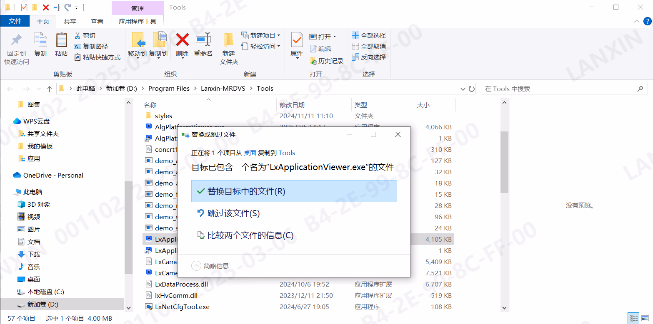Select 3D 对象 folder in sidebar
The image size is (653, 324).
pos(39,205)
